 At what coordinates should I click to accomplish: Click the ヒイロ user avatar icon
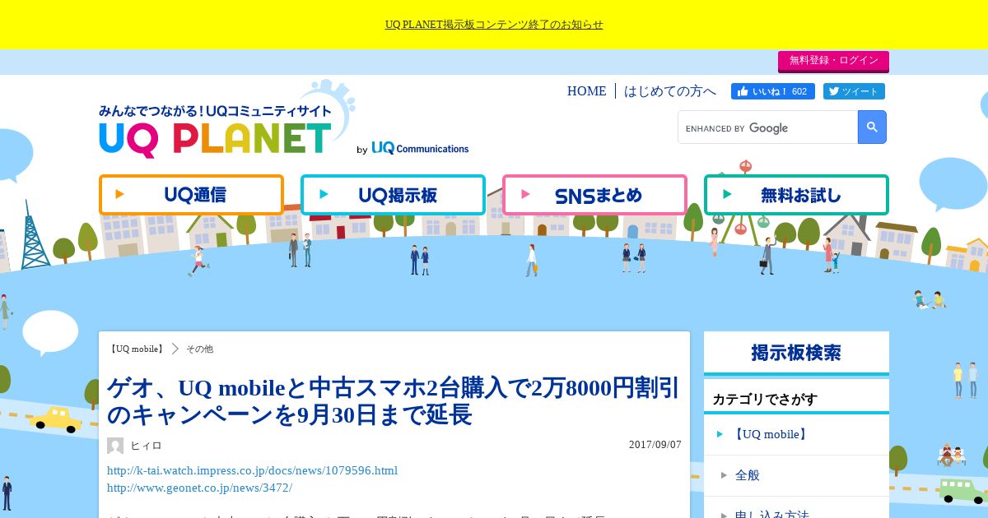click(x=115, y=446)
